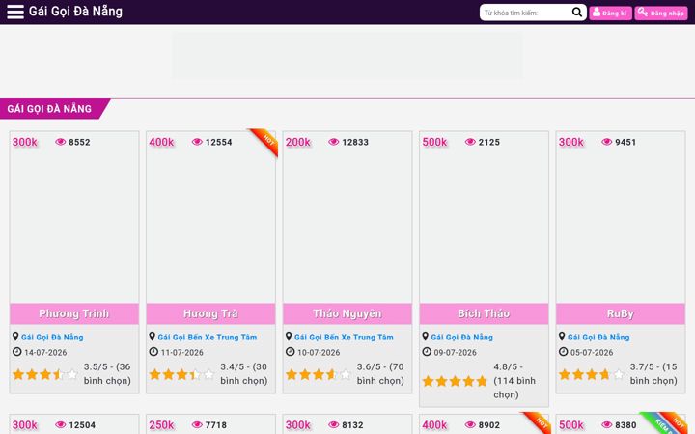Click the user icon in the Đăng kí button
Viewport: 695px width, 434px height.
pos(597,13)
